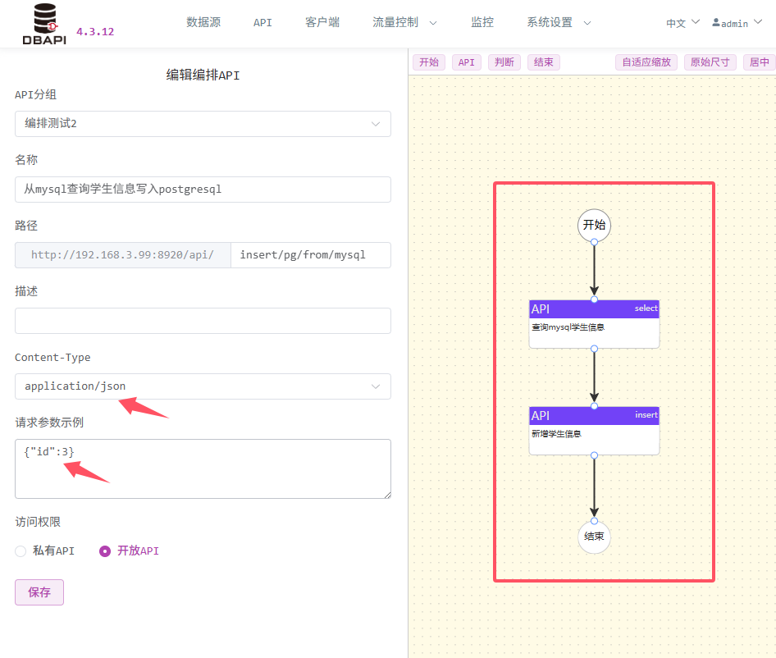The image size is (776, 658).
Task: Expand the 流量控制 menu
Action: [404, 23]
